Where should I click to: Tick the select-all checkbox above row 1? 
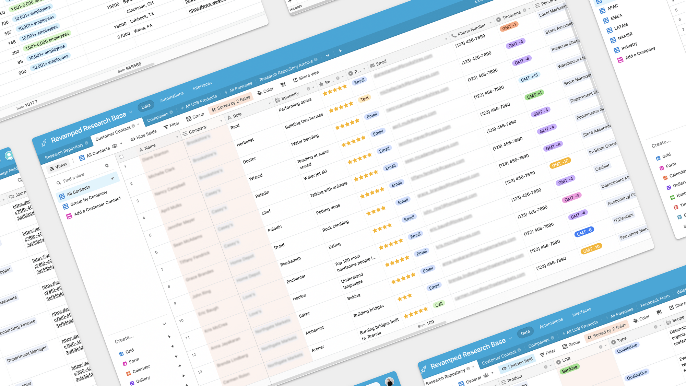(x=121, y=157)
